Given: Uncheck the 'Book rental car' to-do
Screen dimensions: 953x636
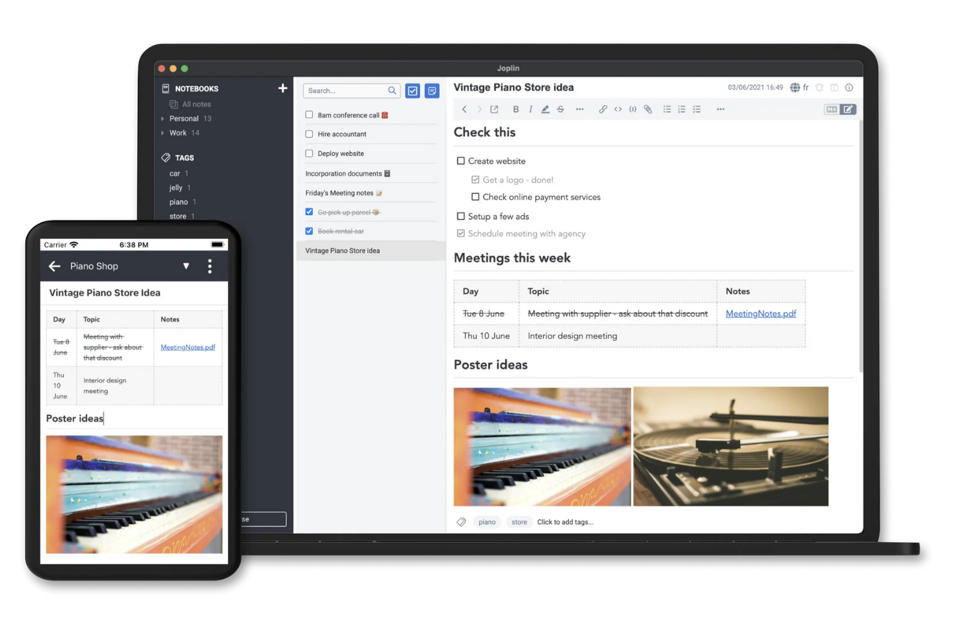Looking at the screenshot, I should coord(309,231).
